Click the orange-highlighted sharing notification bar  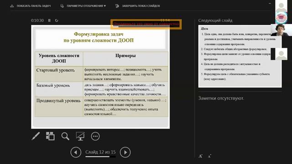(146, 24)
